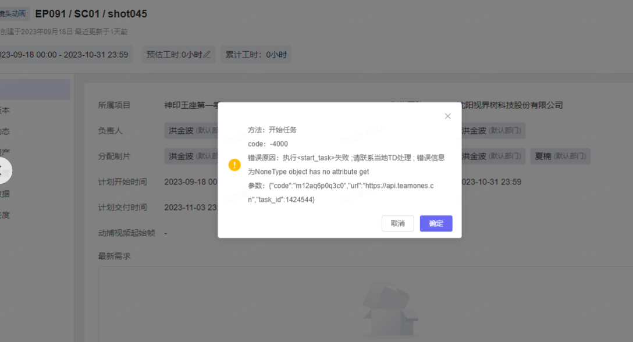Click the yellow warning icon in the dialog
The width and height of the screenshot is (633, 342).
click(234, 165)
